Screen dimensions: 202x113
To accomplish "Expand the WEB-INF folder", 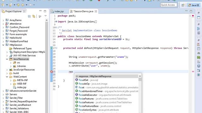I will tap(11, 84).
